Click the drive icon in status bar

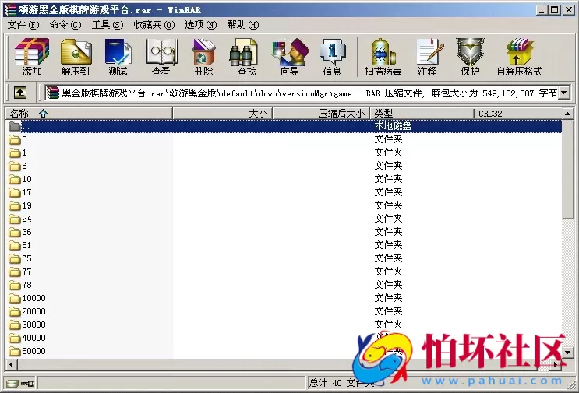12,384
